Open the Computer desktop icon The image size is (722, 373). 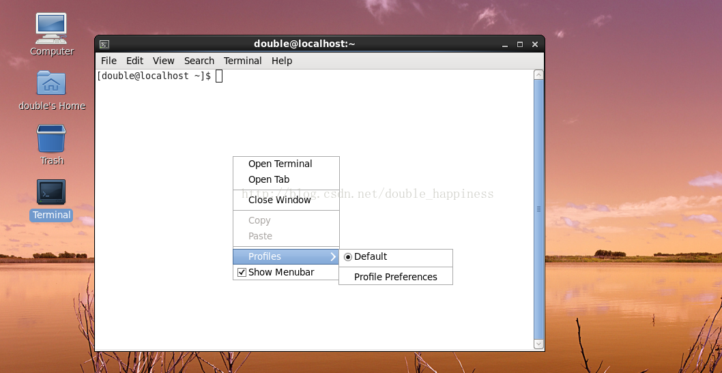click(x=51, y=29)
